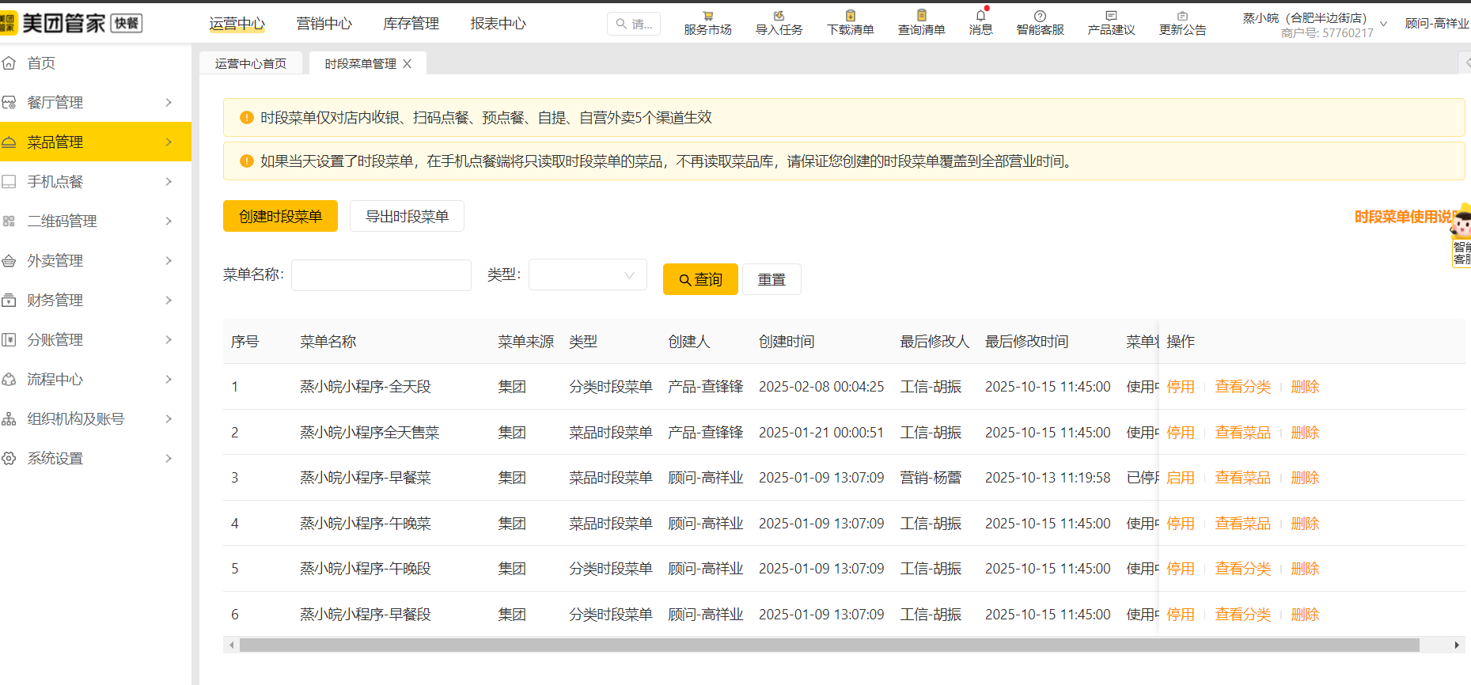Click 停用 for 蒸小皖小程序-全天段
This screenshot has width=1471, height=685.
(1181, 387)
